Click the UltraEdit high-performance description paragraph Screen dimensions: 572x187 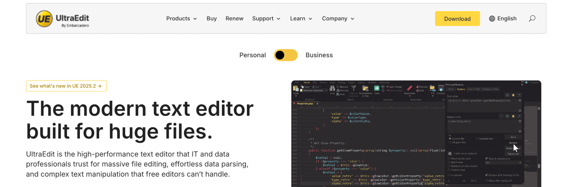point(137,164)
